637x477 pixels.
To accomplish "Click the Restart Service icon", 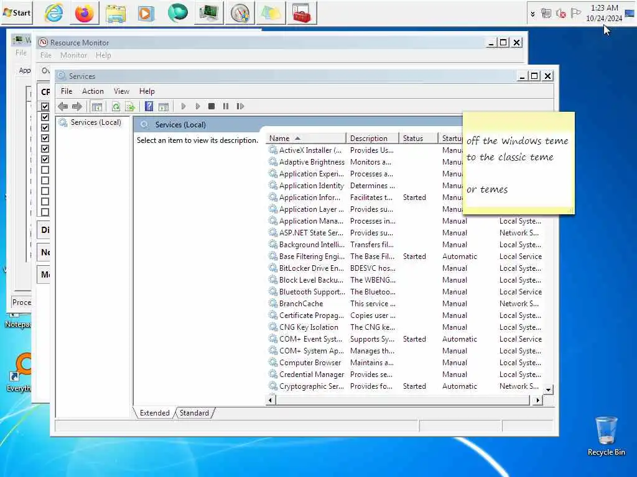I will [x=240, y=106].
